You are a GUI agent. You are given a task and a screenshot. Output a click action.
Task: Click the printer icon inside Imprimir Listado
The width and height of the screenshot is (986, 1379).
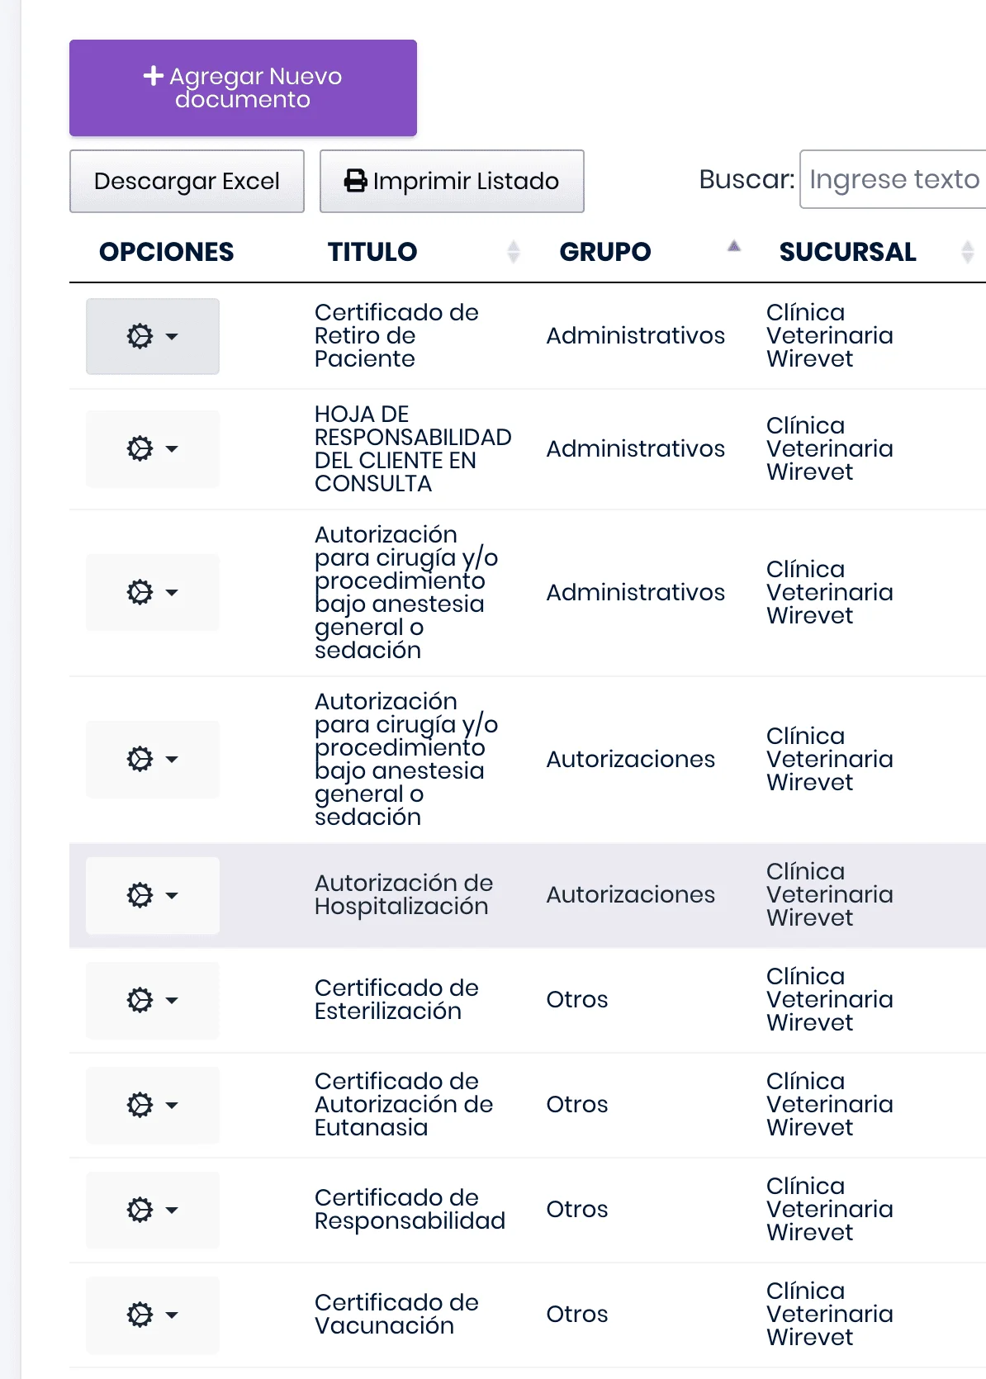(354, 180)
